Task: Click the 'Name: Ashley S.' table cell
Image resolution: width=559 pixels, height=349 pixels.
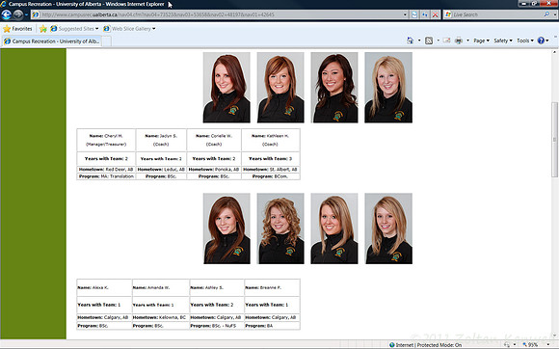Action: (x=217, y=287)
